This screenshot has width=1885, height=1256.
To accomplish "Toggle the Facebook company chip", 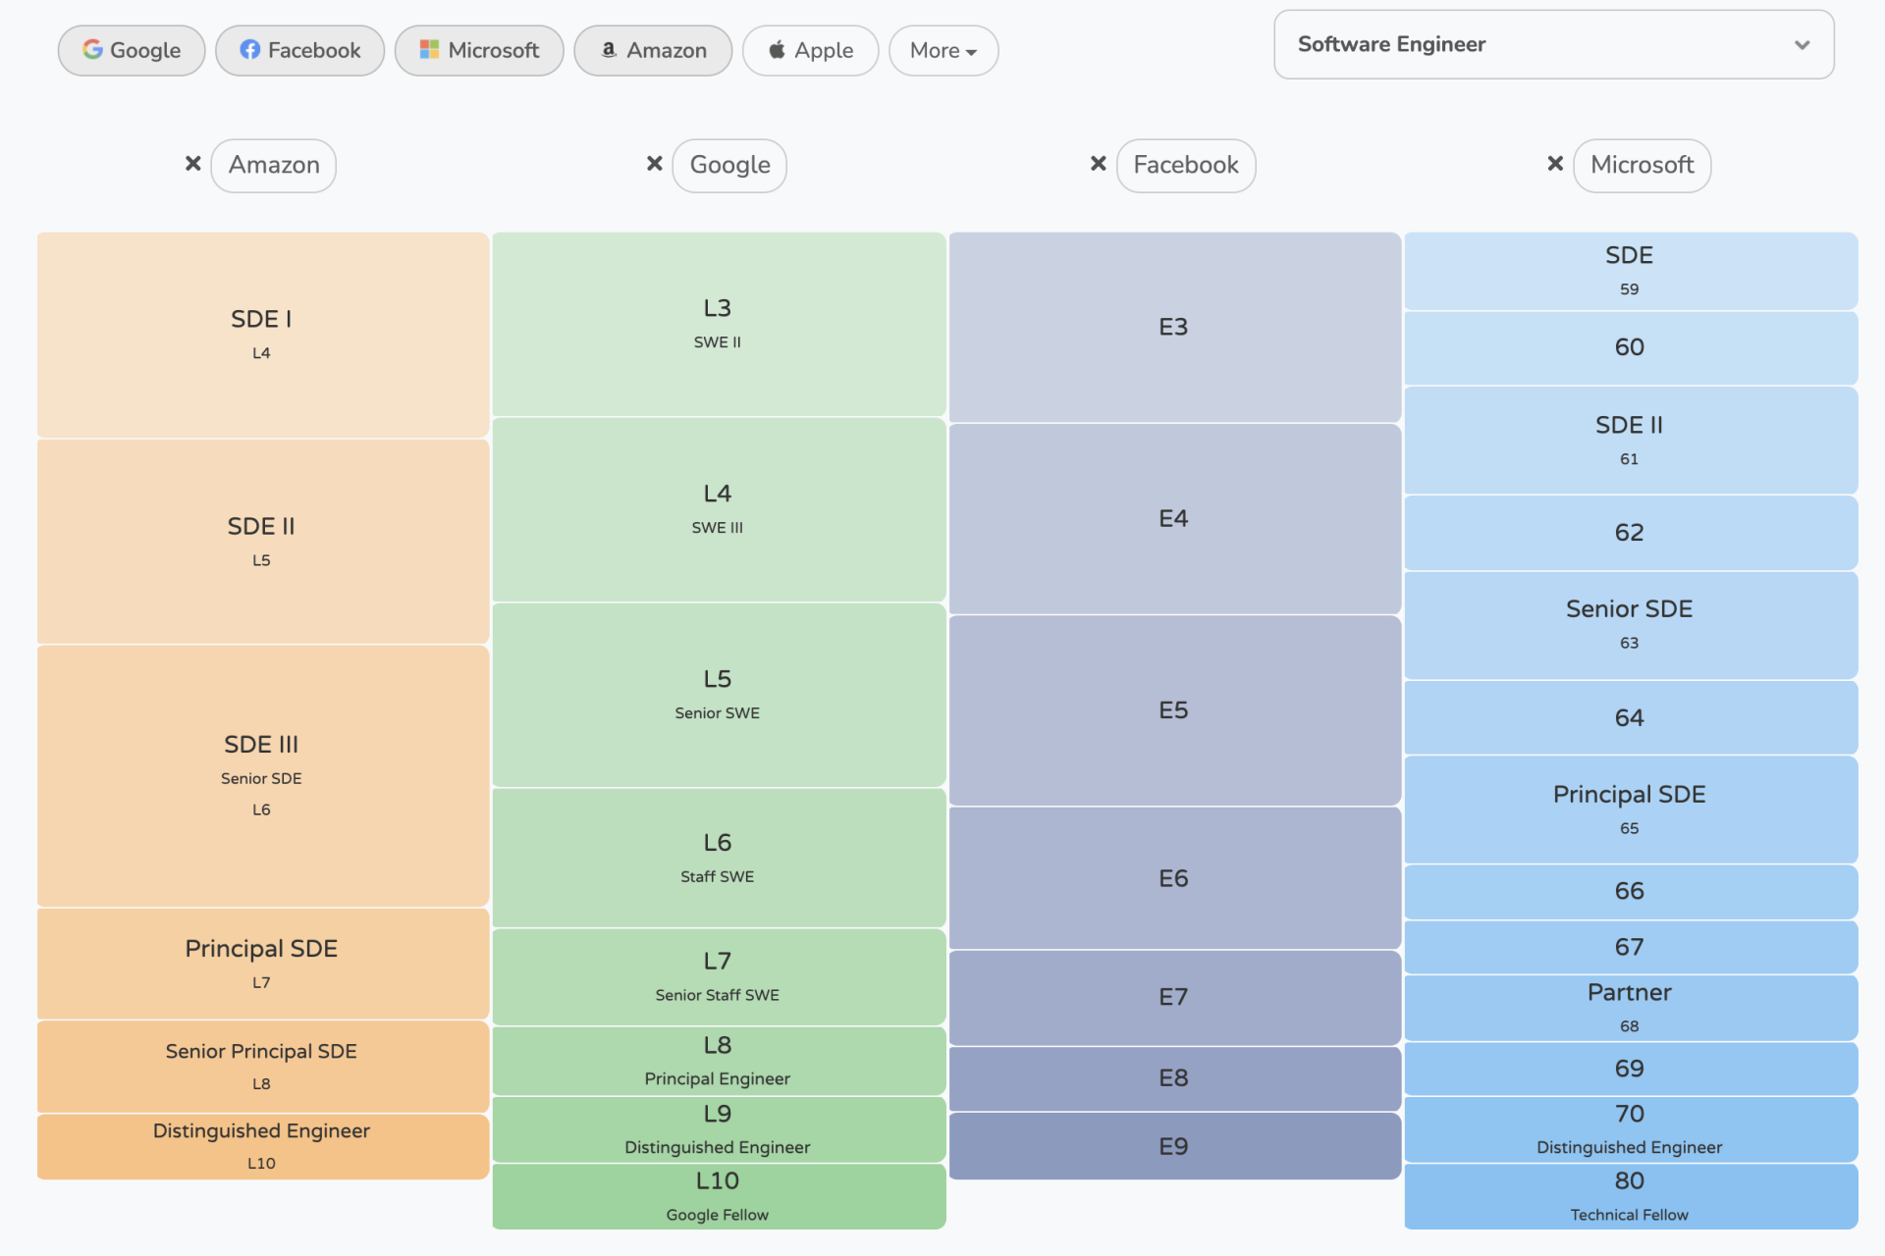I will click(x=300, y=50).
